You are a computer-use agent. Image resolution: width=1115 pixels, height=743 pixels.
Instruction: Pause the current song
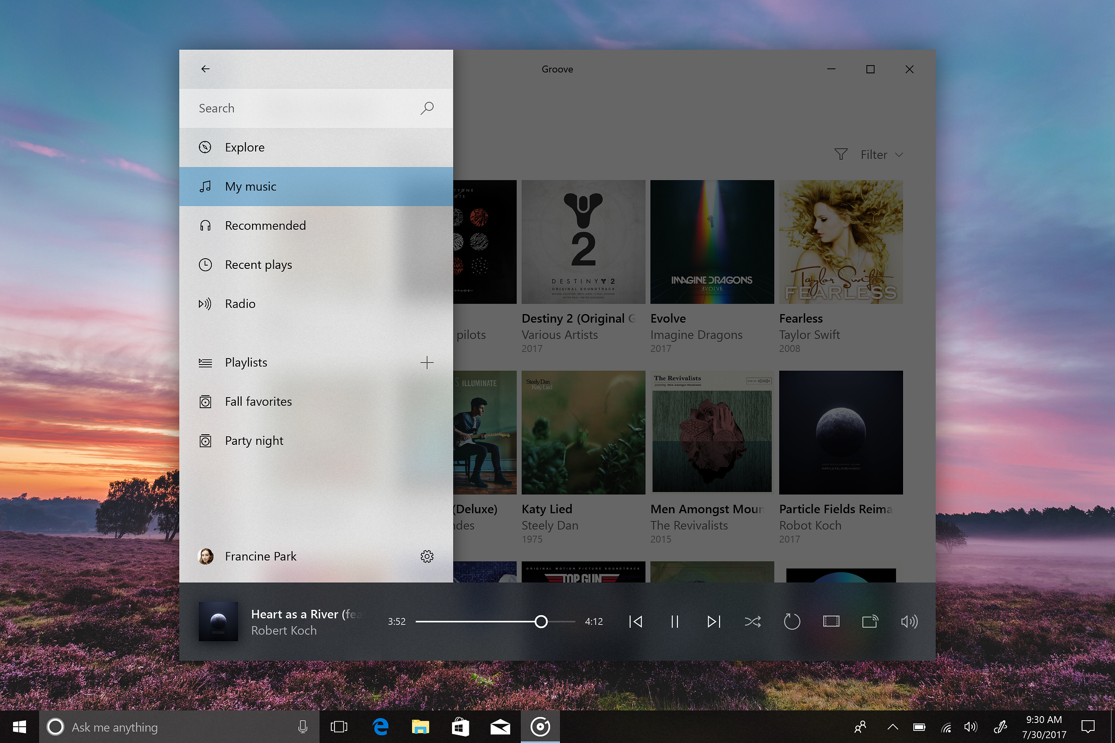pos(675,621)
